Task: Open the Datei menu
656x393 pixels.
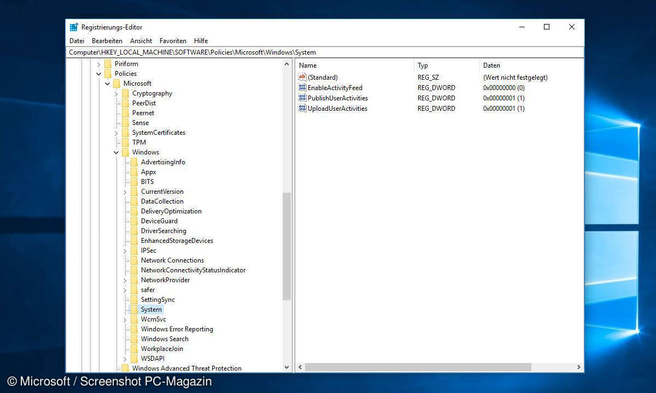Action: tap(77, 41)
